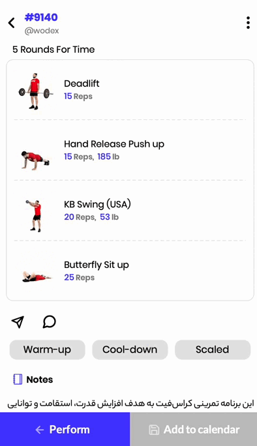Image resolution: width=257 pixels, height=446 pixels.
Task: Open the Butterfly Sit up animation
Action: pos(37,276)
